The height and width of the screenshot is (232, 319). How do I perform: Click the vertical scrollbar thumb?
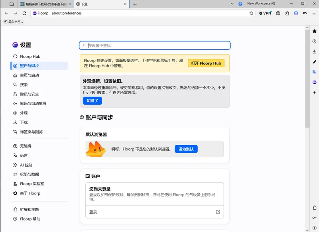(307, 79)
